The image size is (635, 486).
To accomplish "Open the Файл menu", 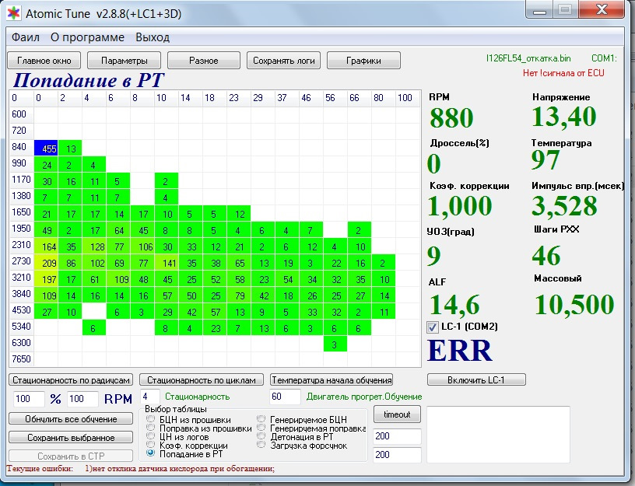I will coord(26,37).
